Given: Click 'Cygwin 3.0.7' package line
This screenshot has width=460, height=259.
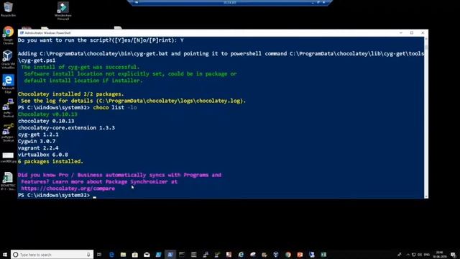Looking at the screenshot, I should click(37, 141).
